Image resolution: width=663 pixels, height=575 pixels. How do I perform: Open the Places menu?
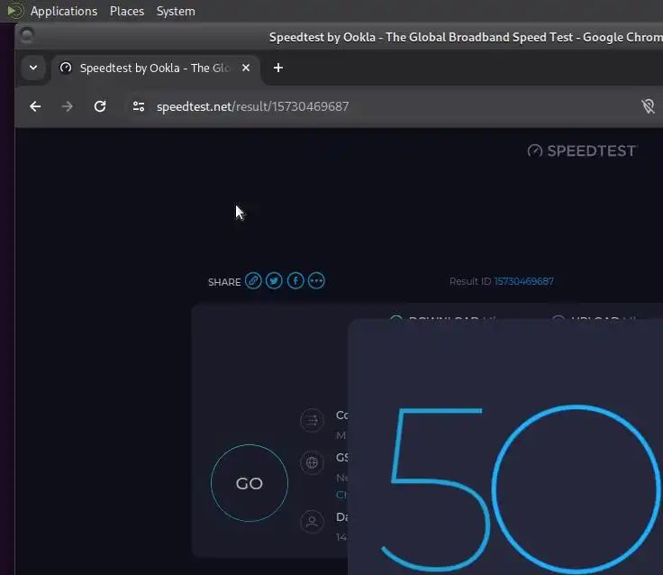click(x=127, y=11)
